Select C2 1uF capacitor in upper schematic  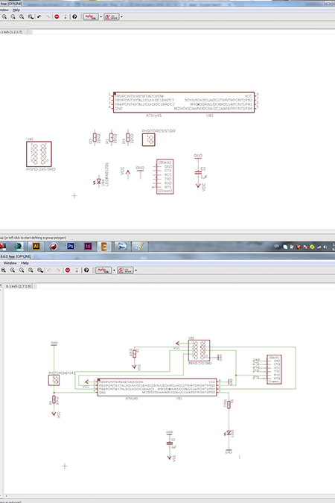(199, 173)
